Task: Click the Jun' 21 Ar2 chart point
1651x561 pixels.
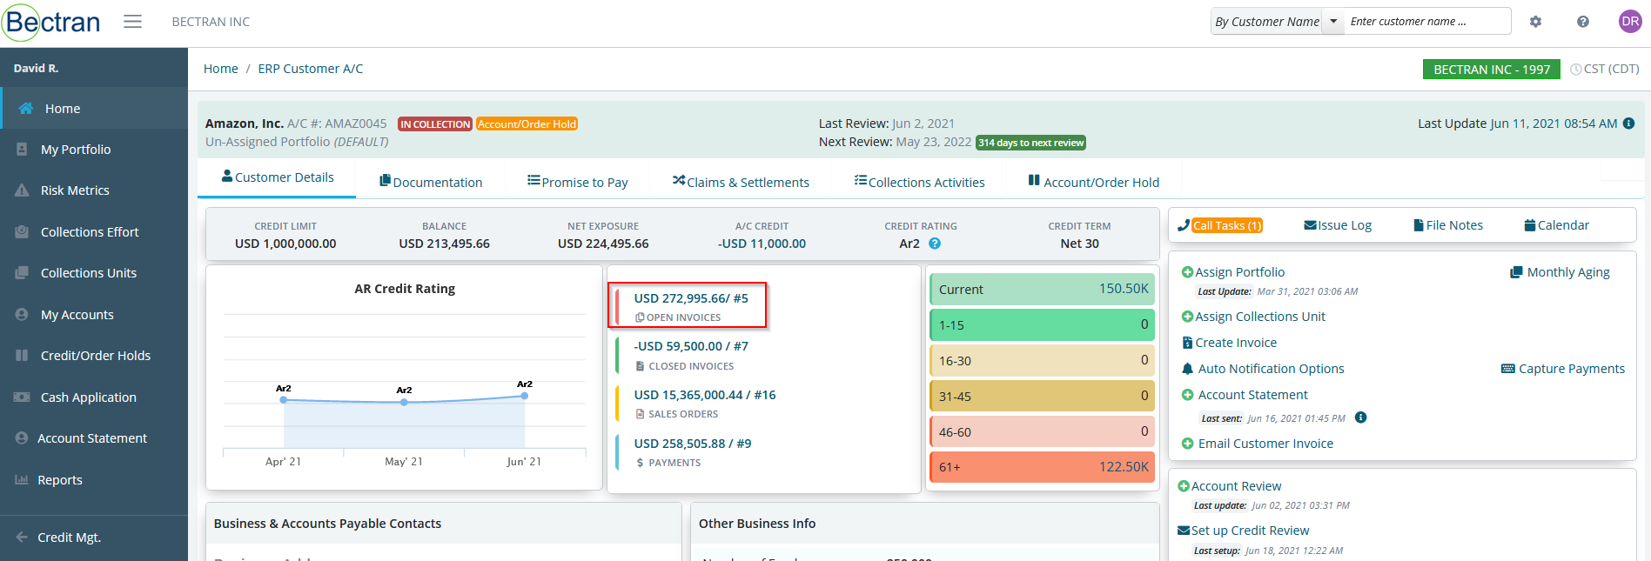Action: click(x=525, y=396)
